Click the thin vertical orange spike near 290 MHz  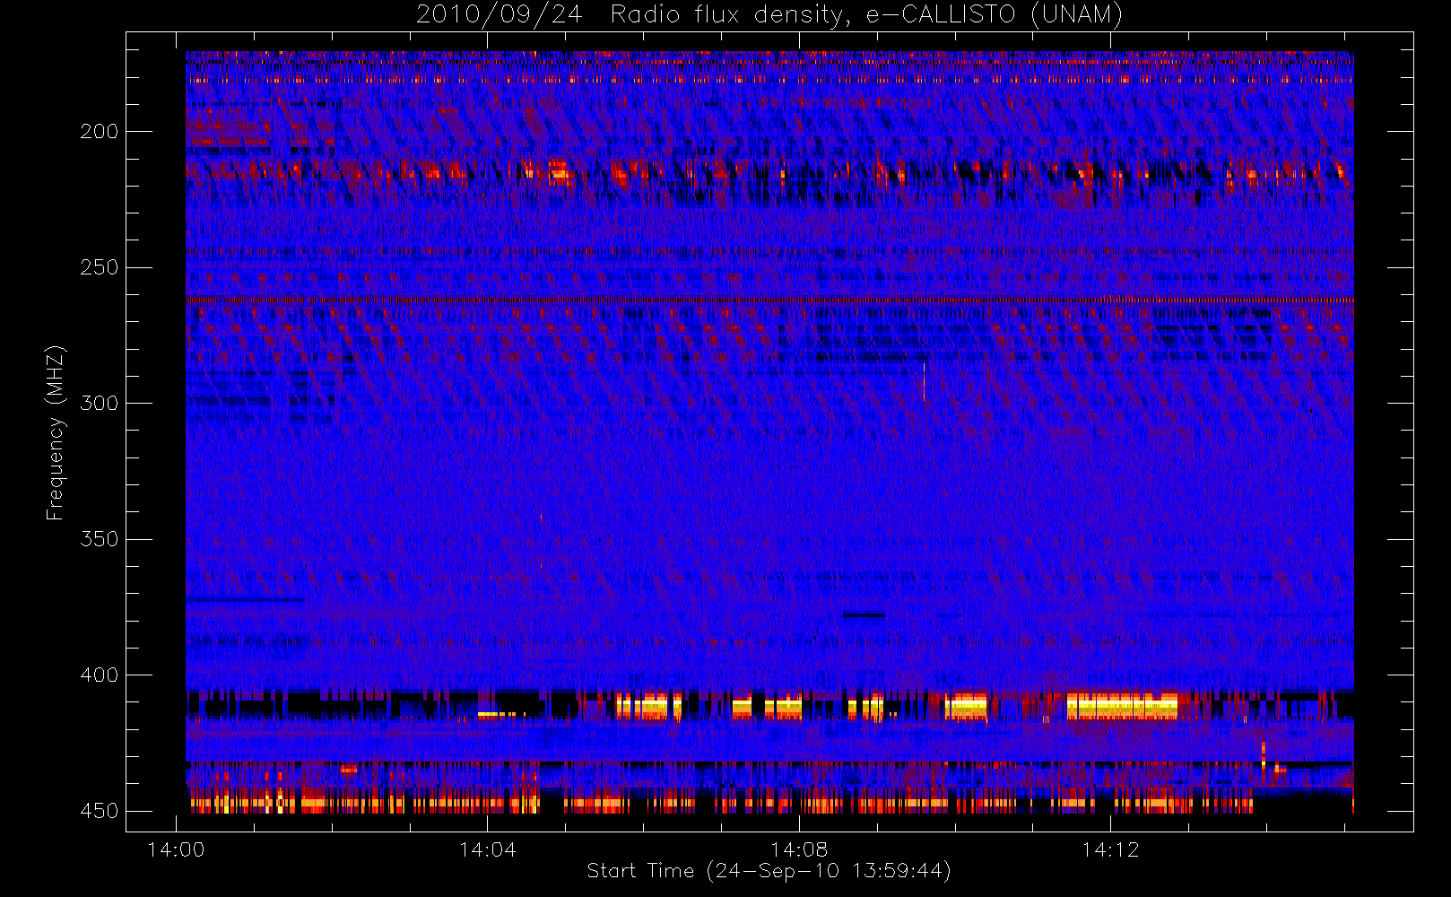(x=924, y=381)
